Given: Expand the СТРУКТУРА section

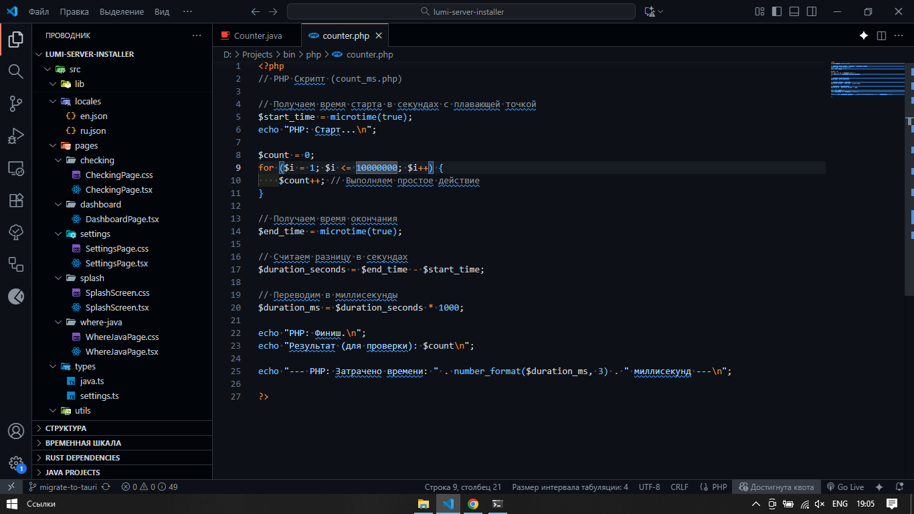Looking at the screenshot, I should (x=66, y=428).
